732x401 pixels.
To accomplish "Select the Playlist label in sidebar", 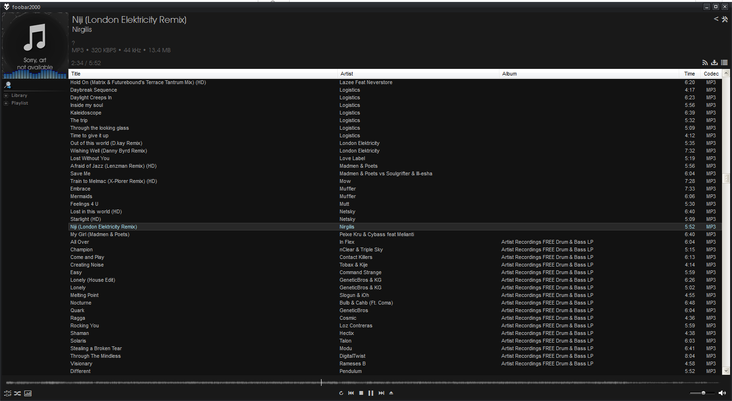I will click(x=20, y=103).
